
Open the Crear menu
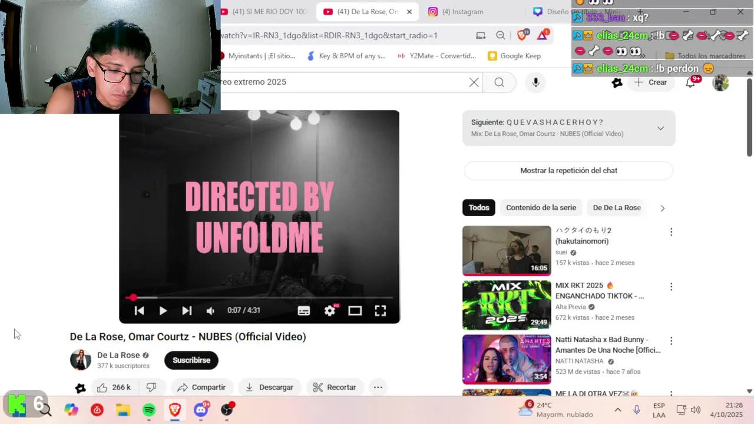[x=651, y=82]
